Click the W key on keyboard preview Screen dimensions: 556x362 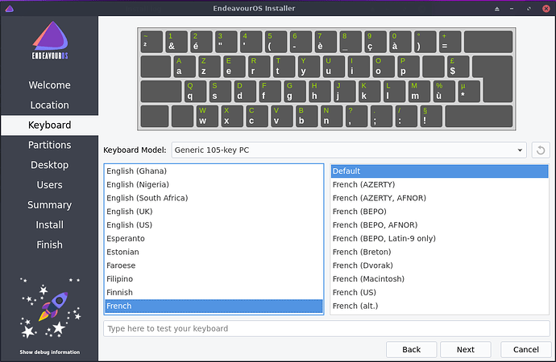tap(207, 116)
